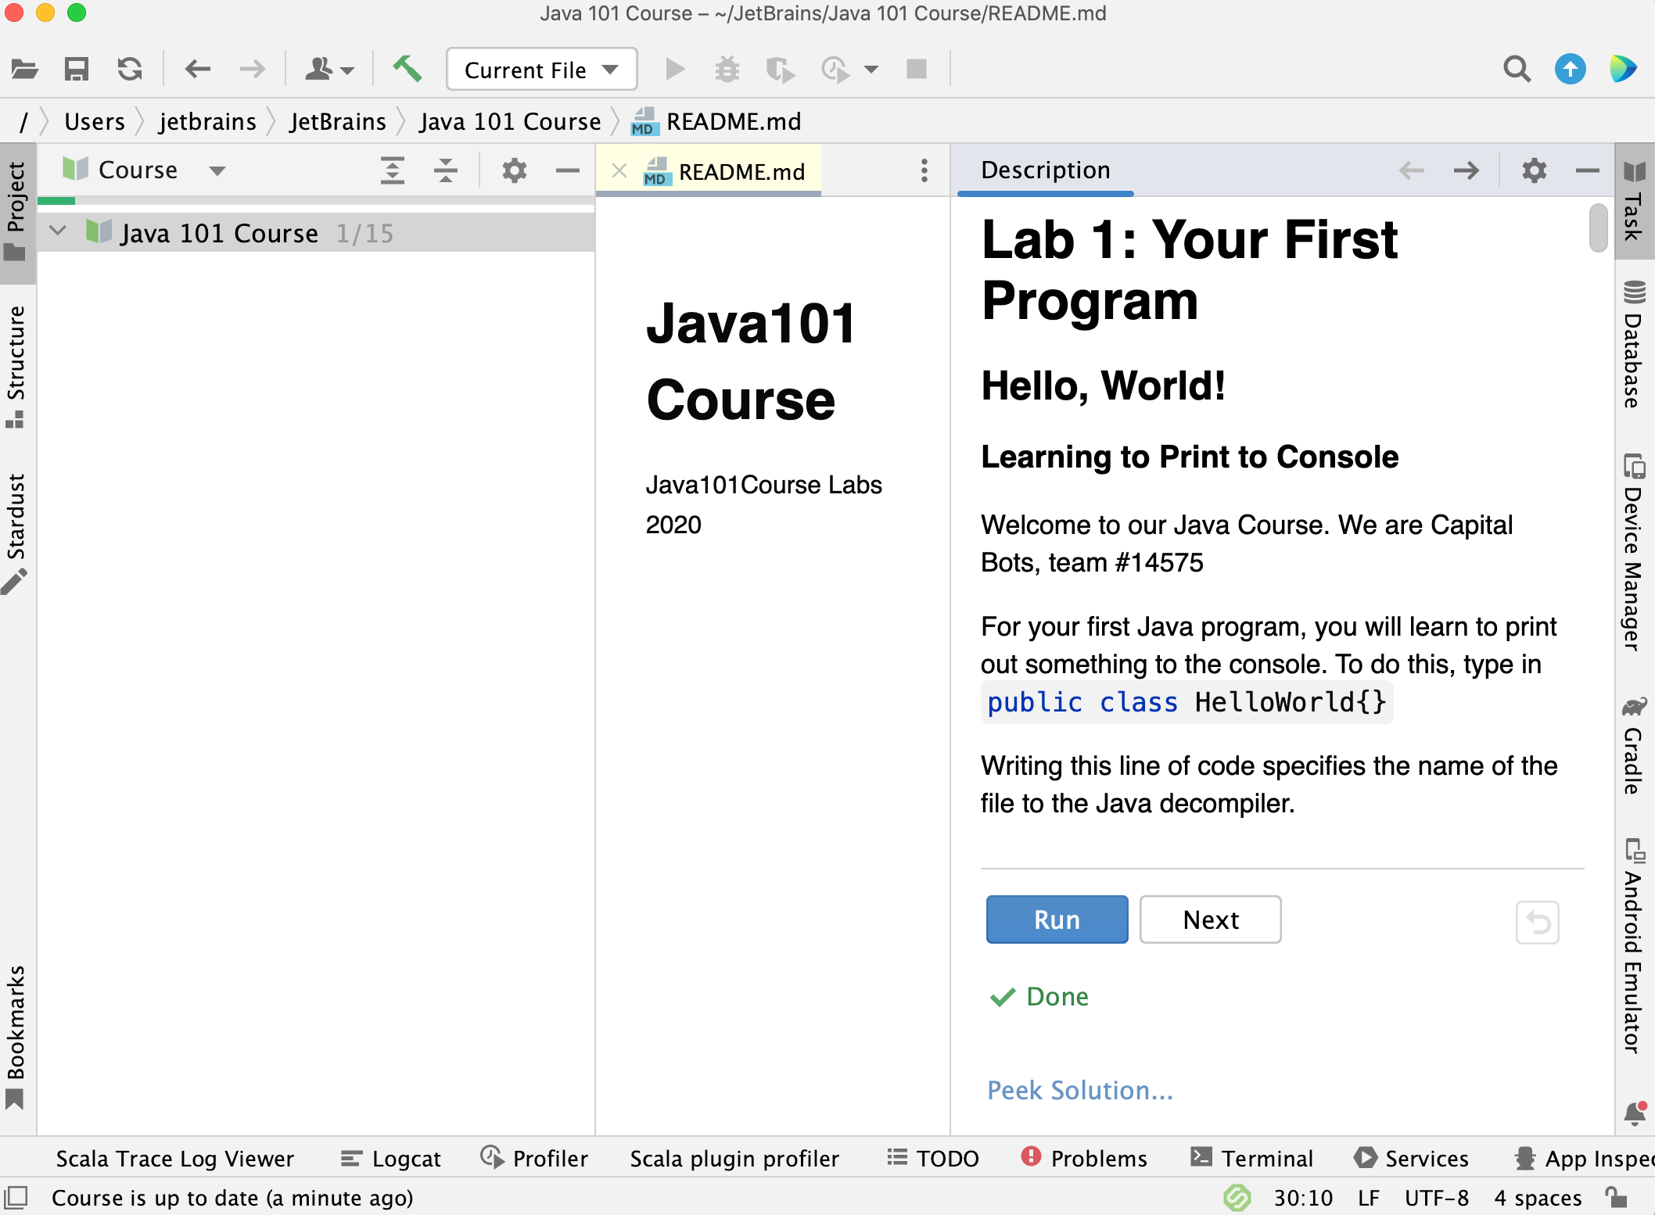
Task: Click the run configuration Current File dropdown
Action: click(538, 70)
